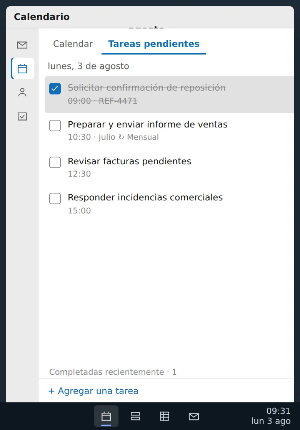Check Revisar facturas pendientes task
The height and width of the screenshot is (430, 300).
(x=55, y=162)
